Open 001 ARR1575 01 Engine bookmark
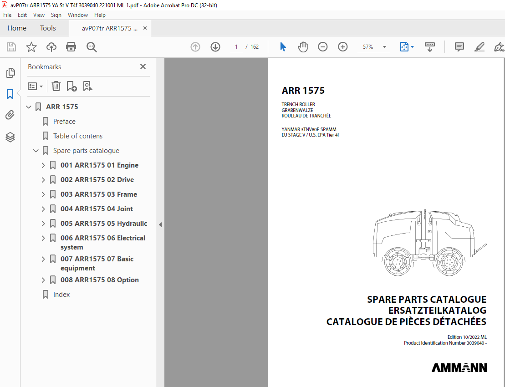 click(100, 165)
